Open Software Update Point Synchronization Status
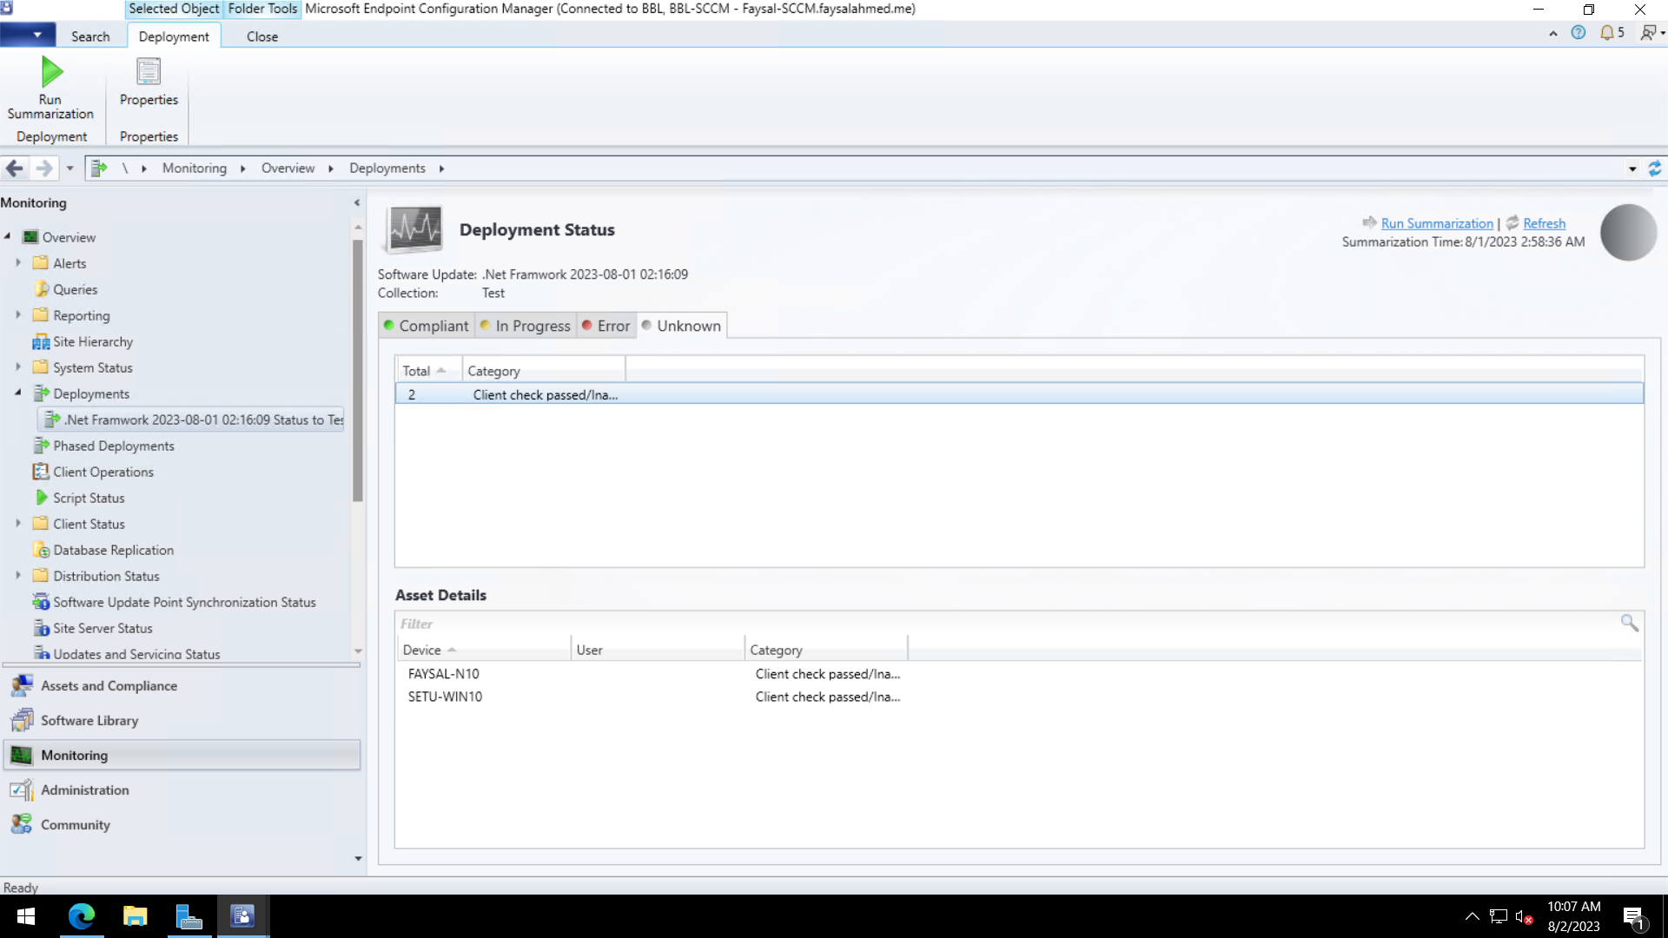1668x938 pixels. click(184, 602)
